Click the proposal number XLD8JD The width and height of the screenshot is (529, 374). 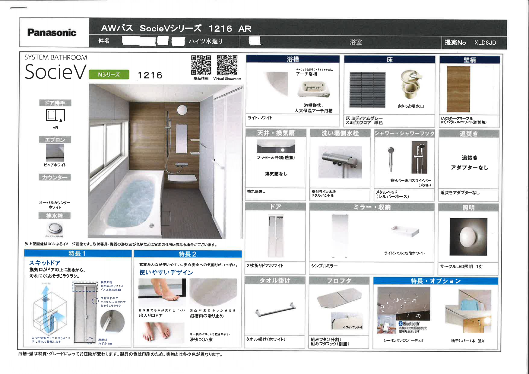pyautogui.click(x=485, y=43)
